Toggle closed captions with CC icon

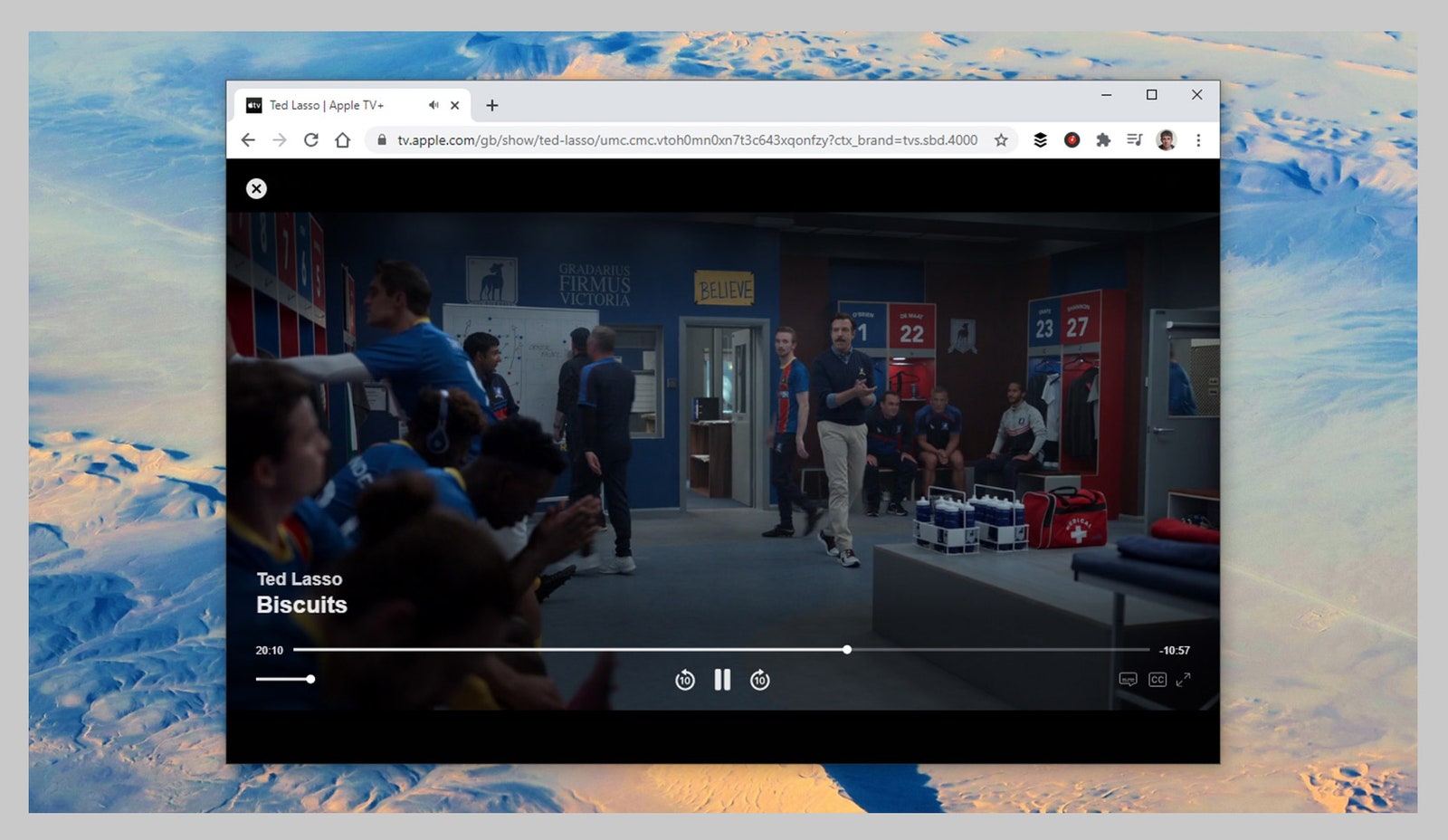click(x=1157, y=680)
